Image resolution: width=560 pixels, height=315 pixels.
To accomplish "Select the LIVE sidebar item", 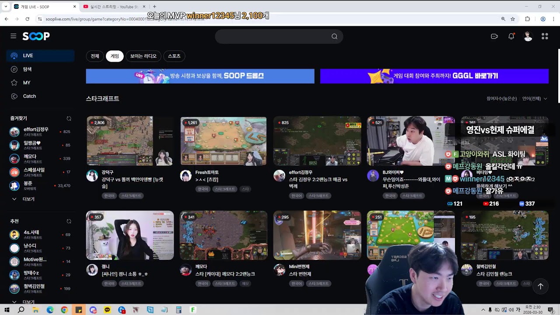I will point(40,56).
